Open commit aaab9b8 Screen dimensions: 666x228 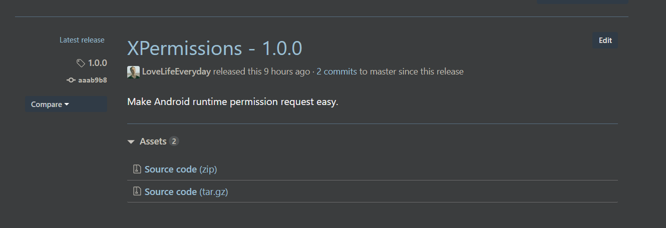[x=93, y=80]
